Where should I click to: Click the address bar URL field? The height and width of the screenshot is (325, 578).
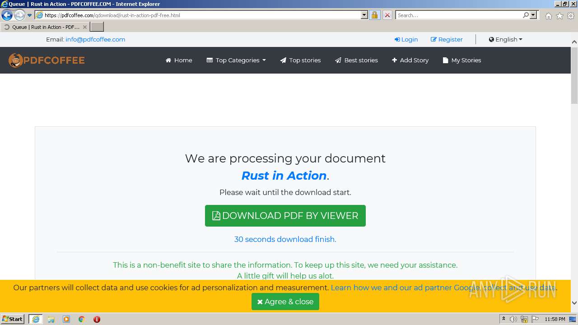[x=198, y=15]
